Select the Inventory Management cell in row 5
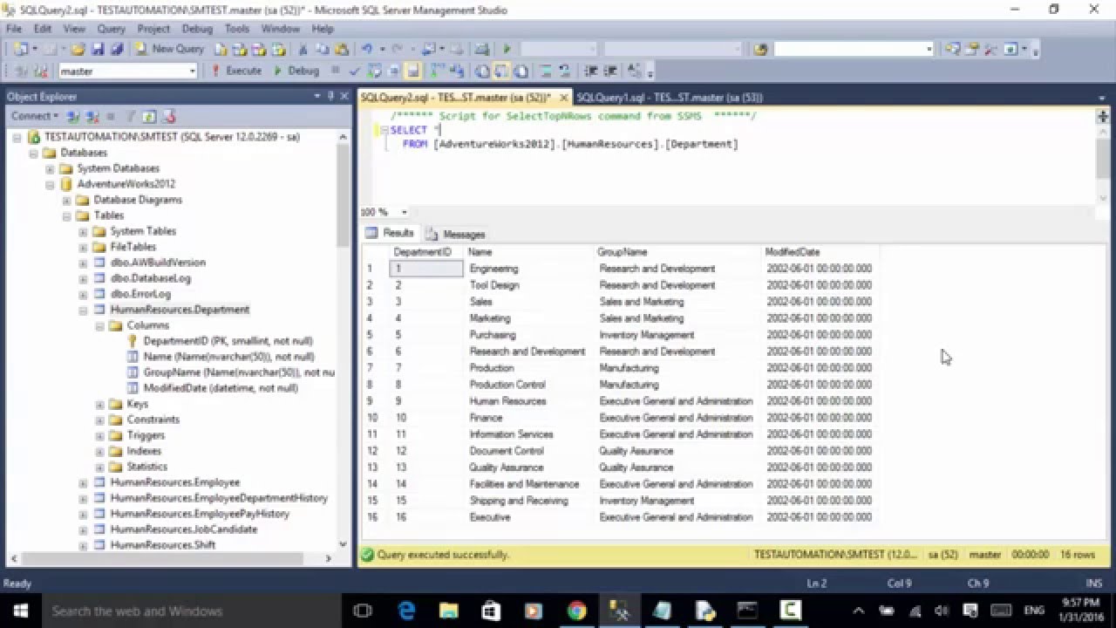 [x=678, y=335]
